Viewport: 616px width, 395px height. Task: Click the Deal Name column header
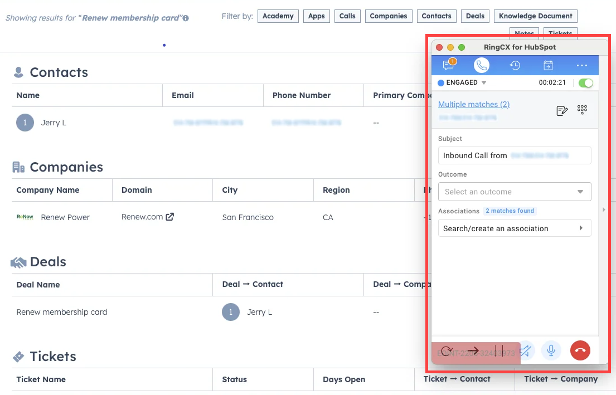tap(38, 285)
